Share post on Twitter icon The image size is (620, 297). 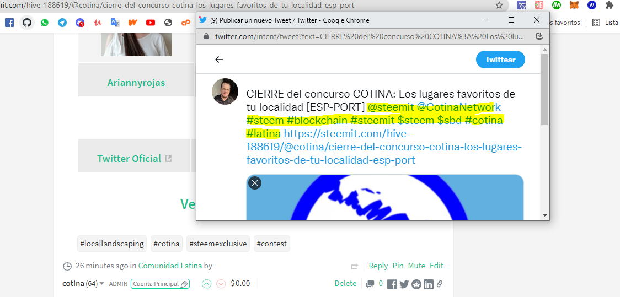tap(404, 284)
